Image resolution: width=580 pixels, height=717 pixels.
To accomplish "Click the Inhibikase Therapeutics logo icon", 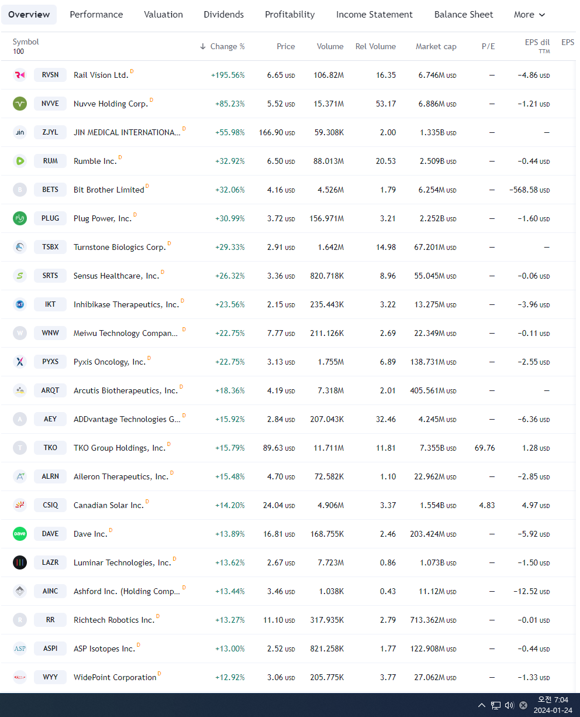I will [20, 304].
